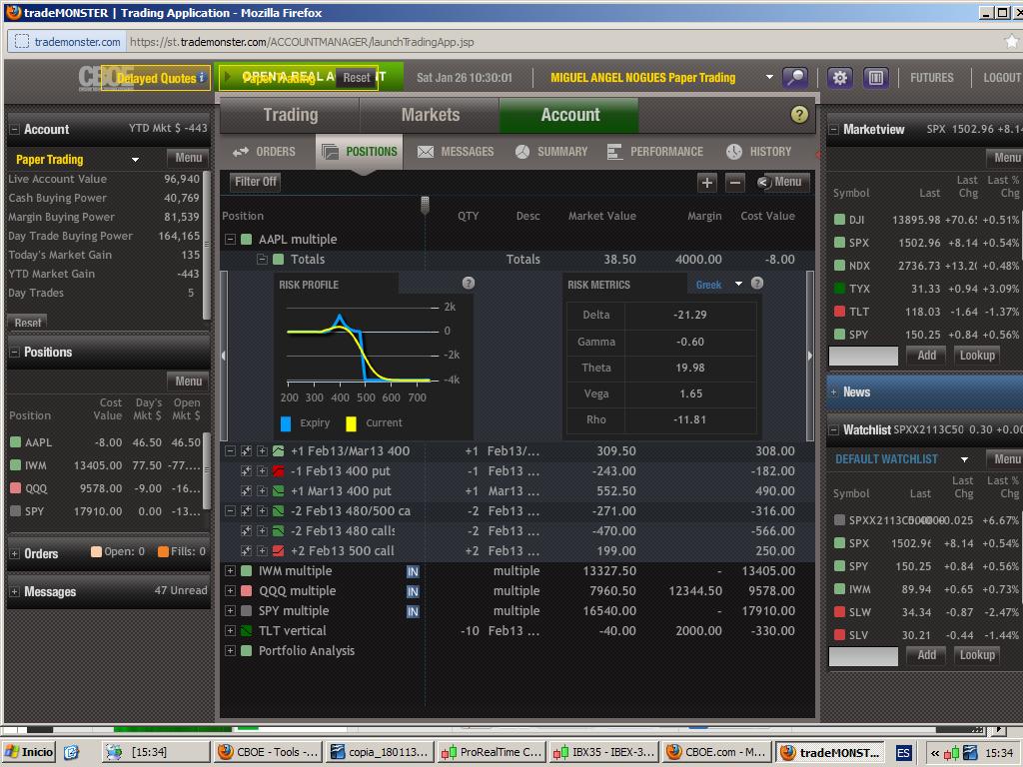This screenshot has height=767, width=1023.
Task: Click the minus collapse-all button
Action: (x=734, y=183)
